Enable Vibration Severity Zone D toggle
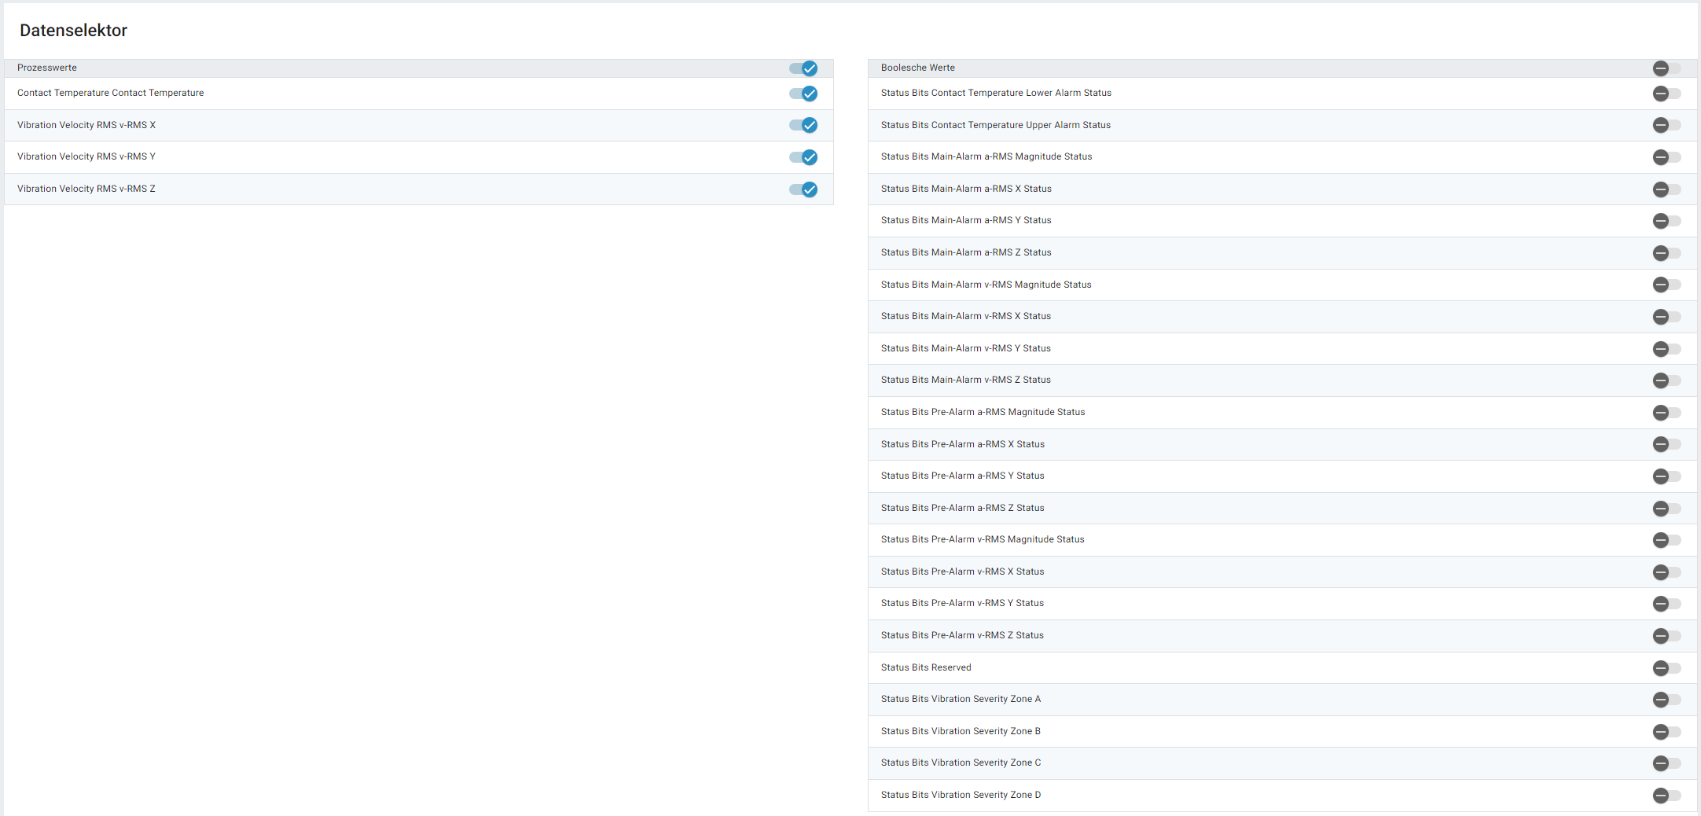This screenshot has height=816, width=1701. pos(1666,796)
